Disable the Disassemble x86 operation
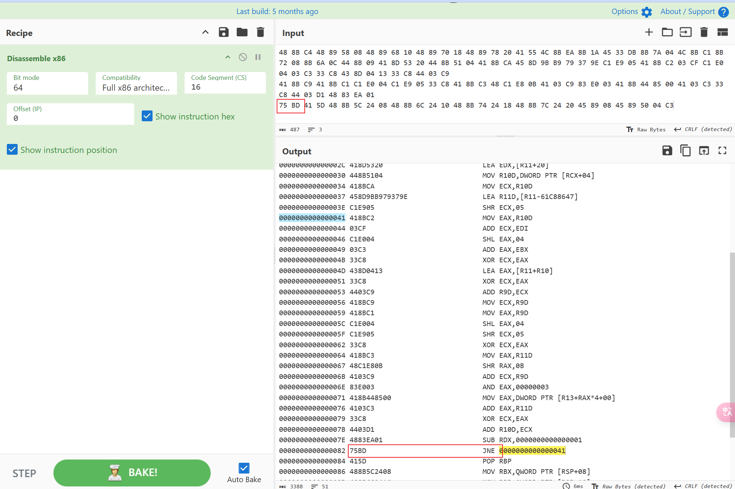Image resolution: width=735 pixels, height=489 pixels. click(243, 57)
